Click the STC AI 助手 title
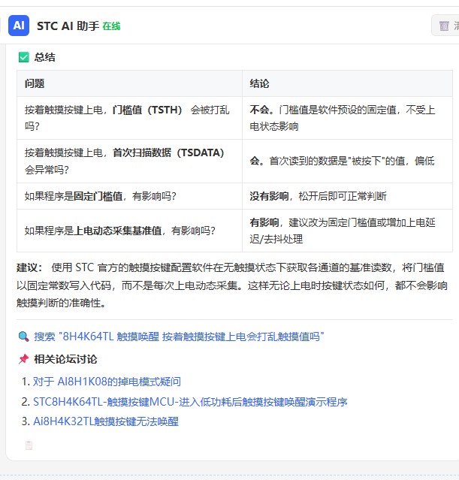The width and height of the screenshot is (459, 480). click(x=68, y=26)
